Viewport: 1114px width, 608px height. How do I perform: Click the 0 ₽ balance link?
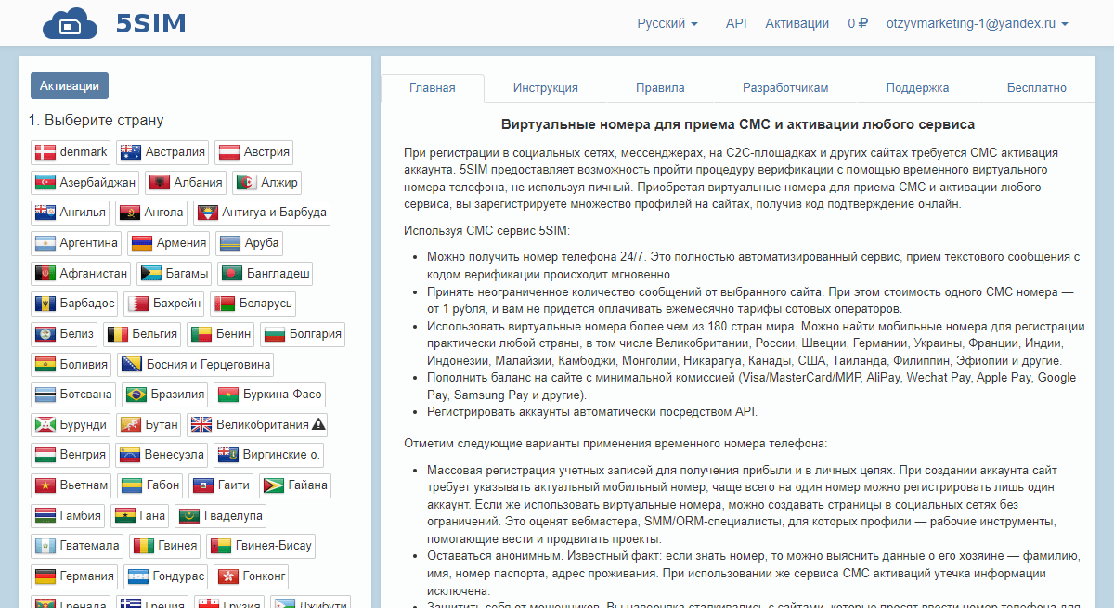858,23
